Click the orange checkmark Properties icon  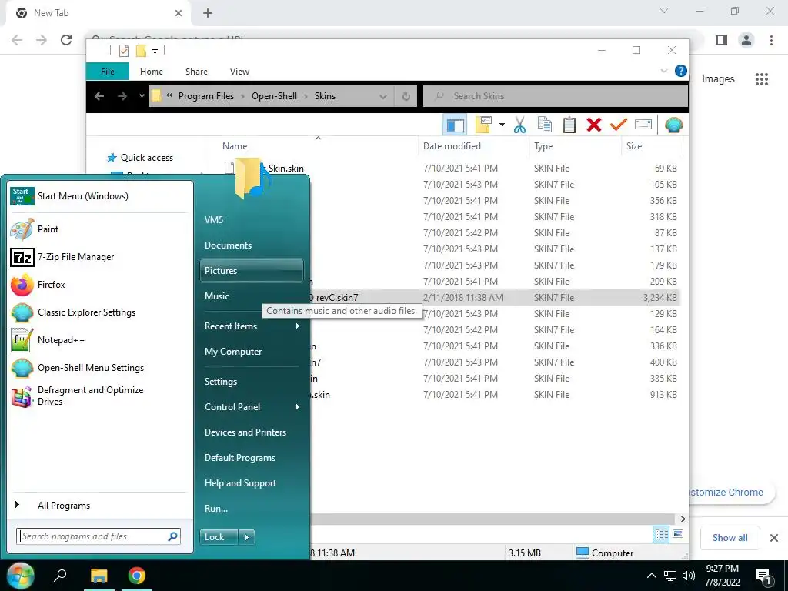click(619, 125)
